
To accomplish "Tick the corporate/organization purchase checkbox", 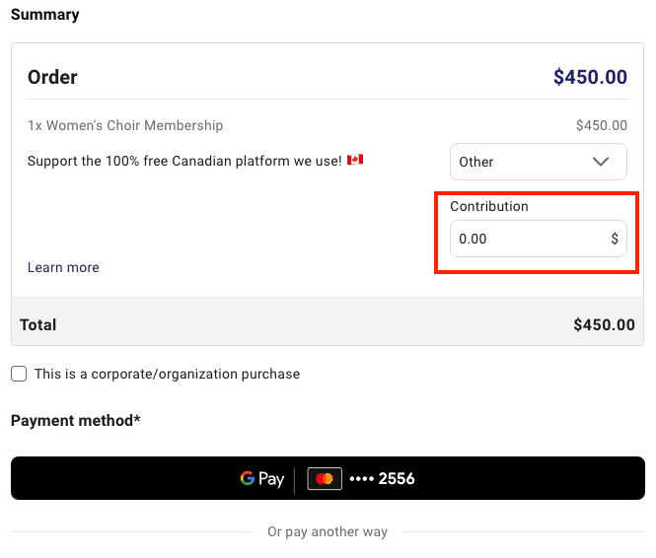I will pyautogui.click(x=19, y=374).
